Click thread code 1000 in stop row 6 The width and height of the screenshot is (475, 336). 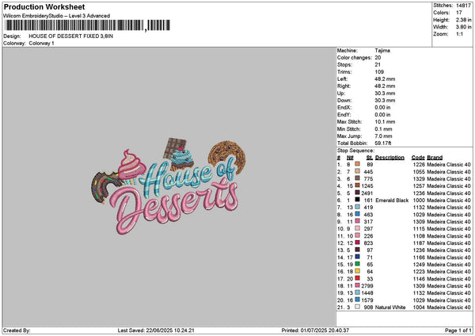pyautogui.click(x=419, y=200)
